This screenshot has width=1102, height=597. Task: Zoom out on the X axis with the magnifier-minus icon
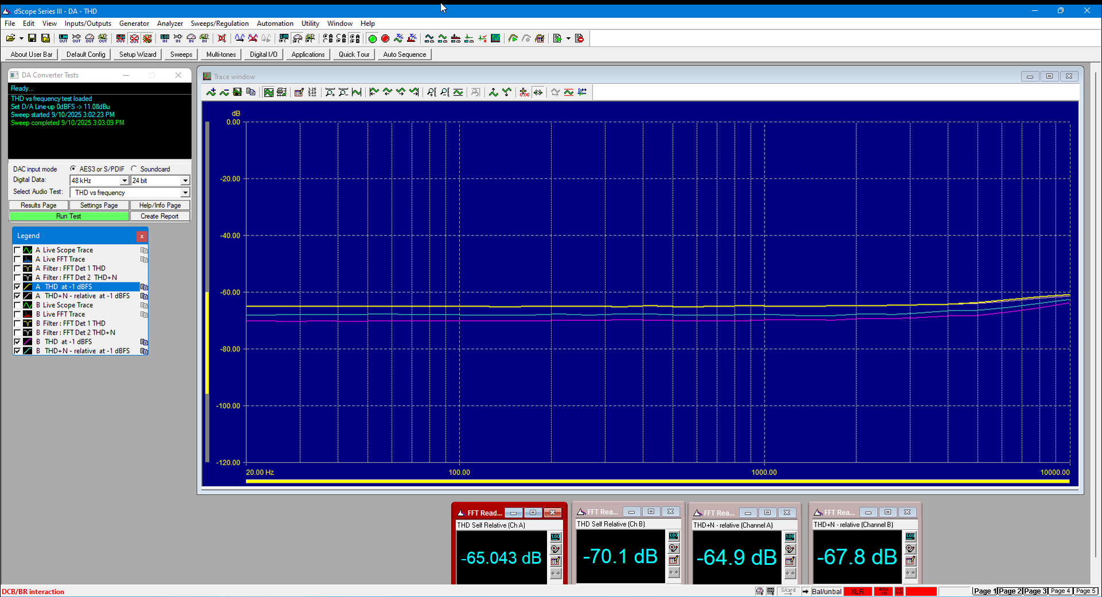point(343,92)
